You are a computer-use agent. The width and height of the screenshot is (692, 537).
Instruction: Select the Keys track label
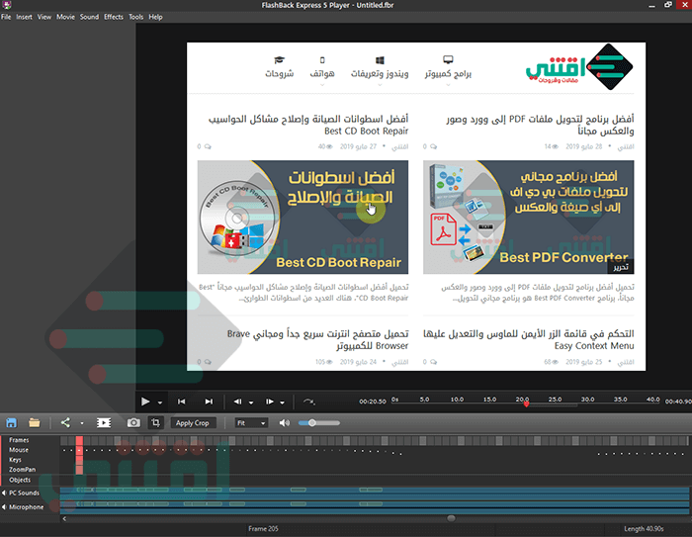(x=15, y=459)
